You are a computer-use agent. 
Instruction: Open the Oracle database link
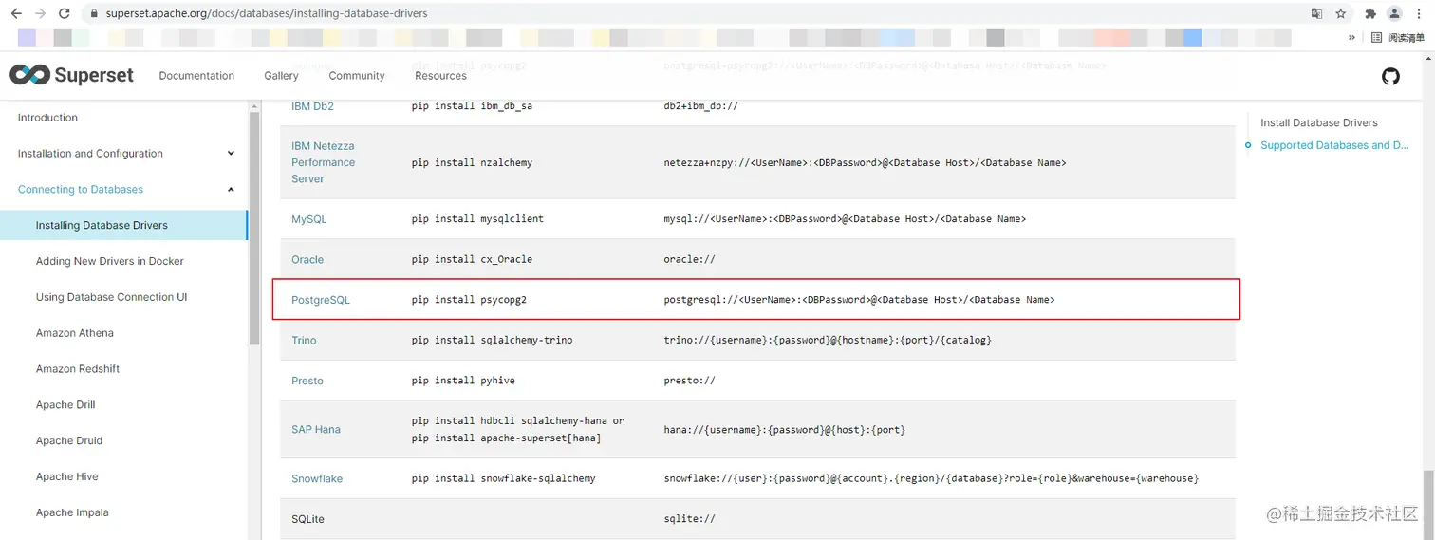307,259
